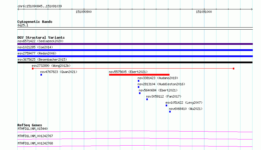Click the MTHFD1L|NM_015440 gene label
Screen dimensions: 261x150
tap(33, 129)
